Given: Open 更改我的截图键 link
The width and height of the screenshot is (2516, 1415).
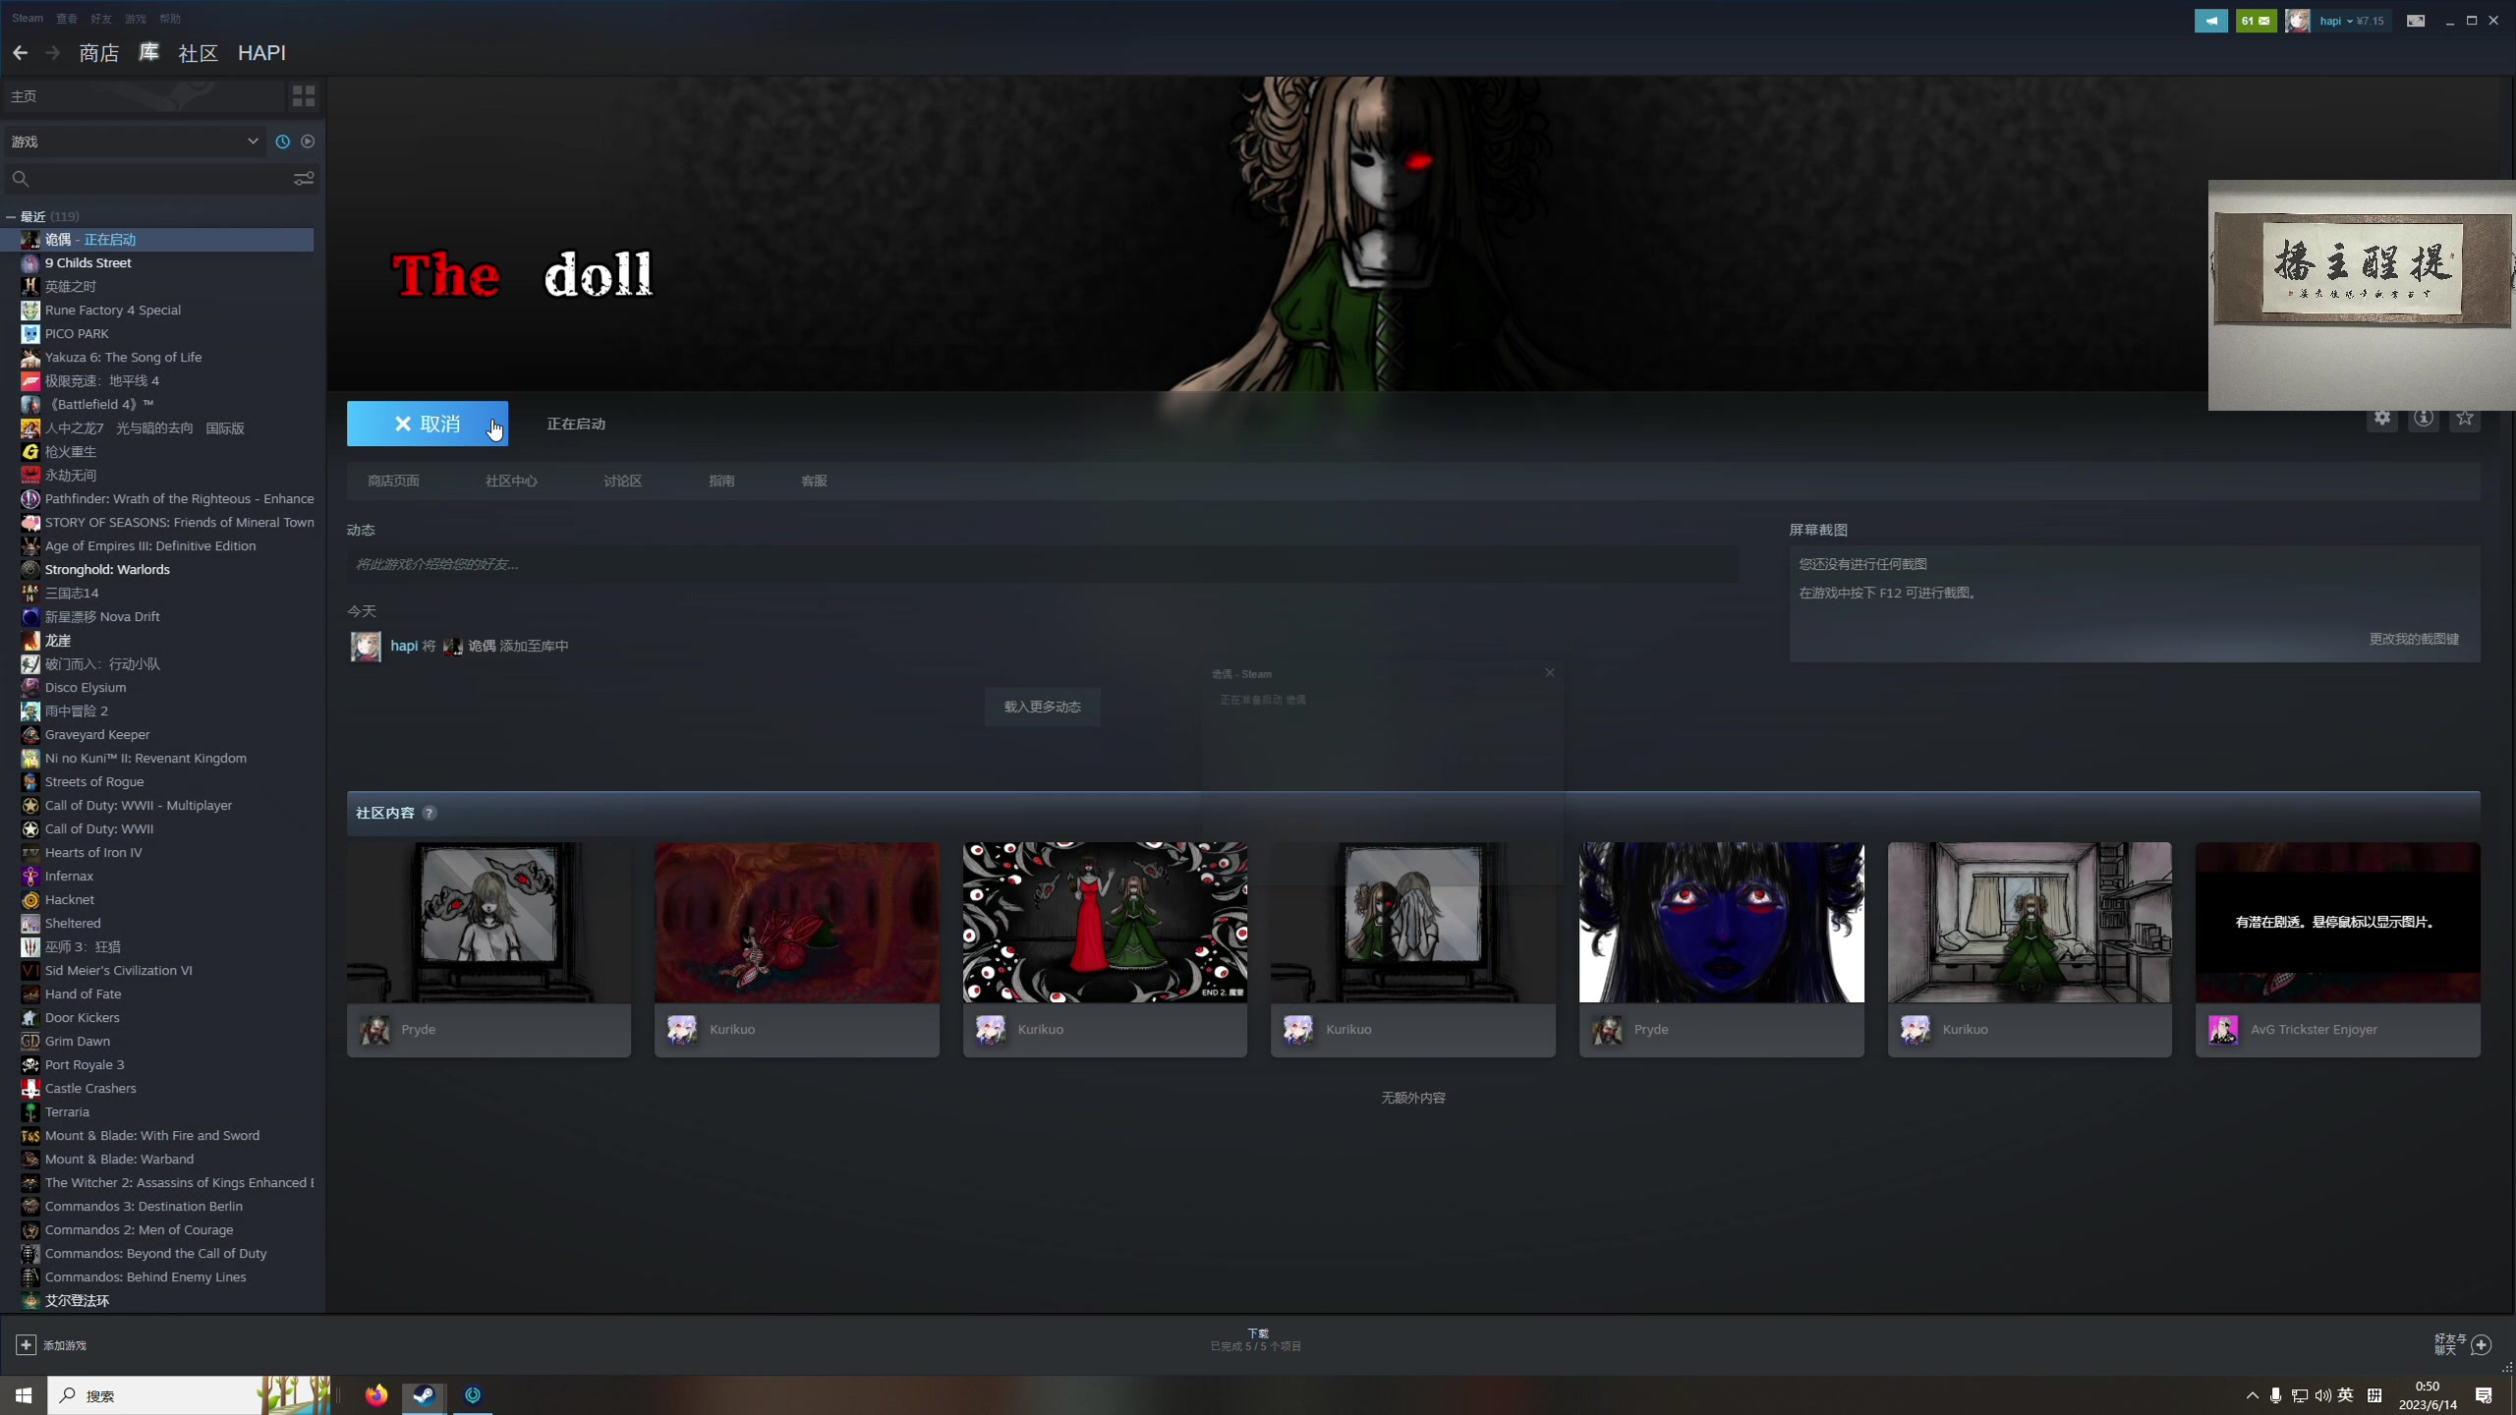Looking at the screenshot, I should pos(2414,639).
